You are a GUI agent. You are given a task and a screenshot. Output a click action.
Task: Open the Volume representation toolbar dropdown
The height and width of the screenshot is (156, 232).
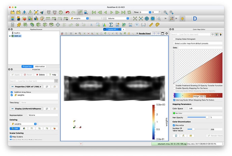tap(118, 18)
